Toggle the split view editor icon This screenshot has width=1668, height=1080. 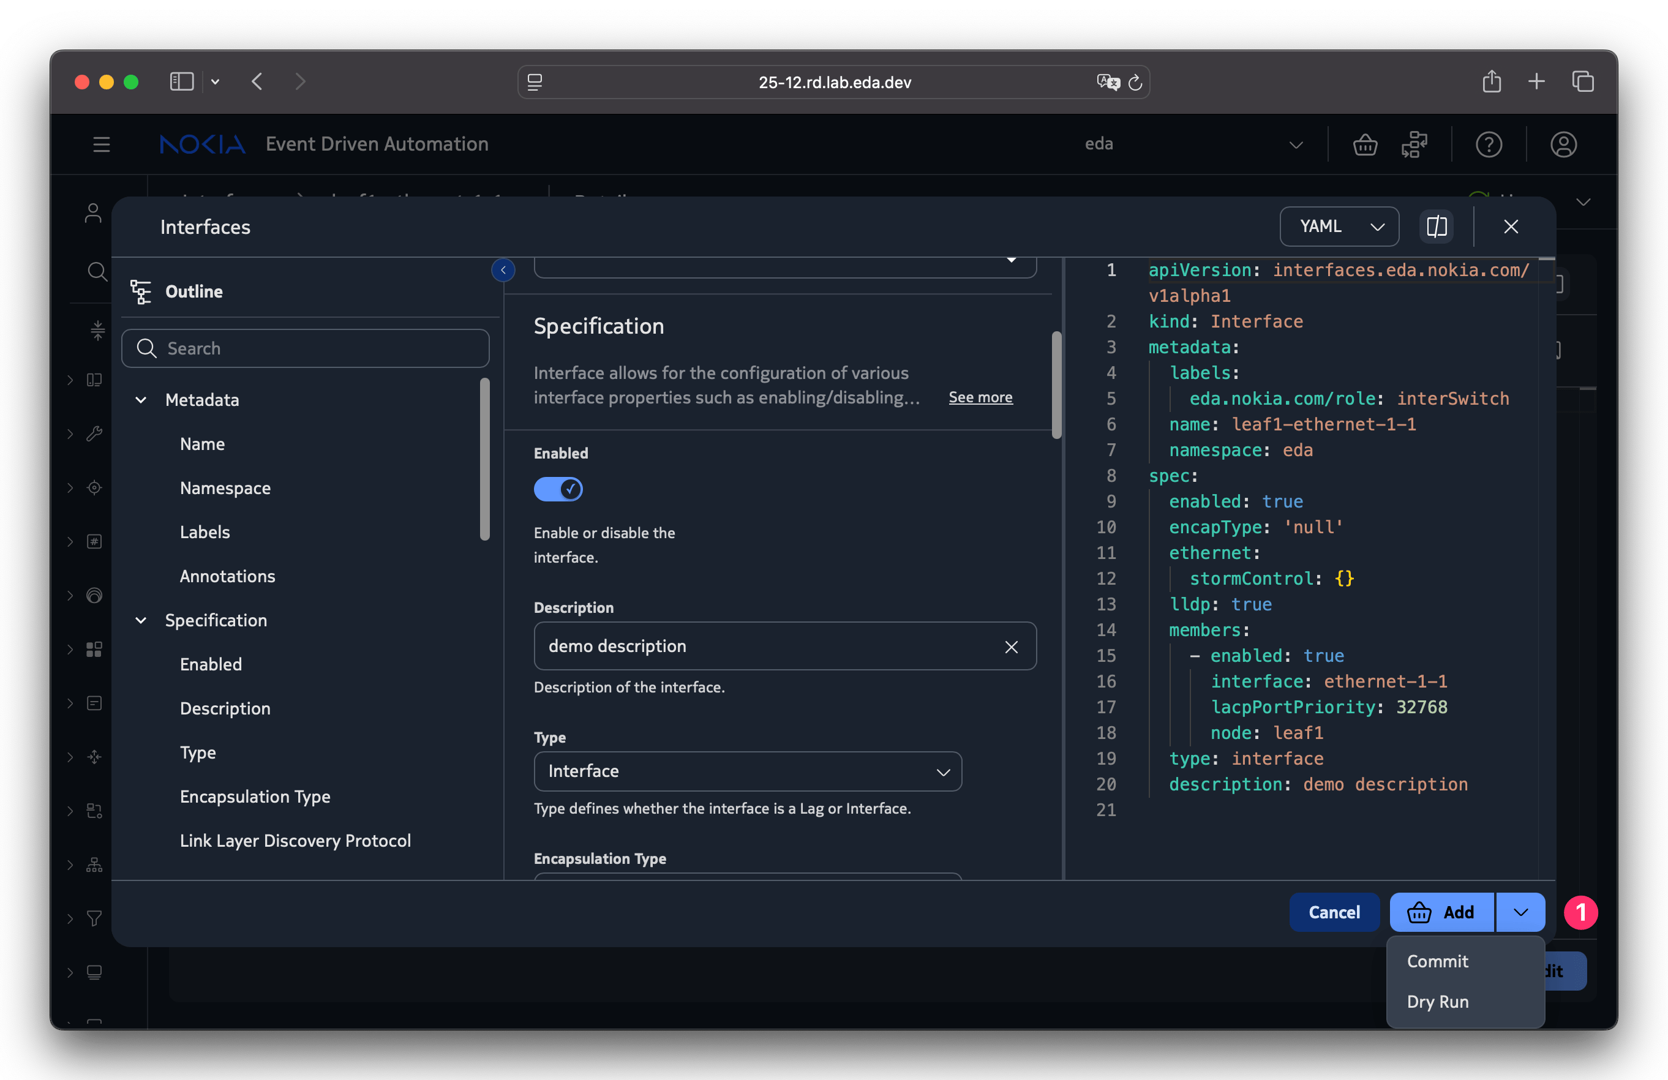1436,227
